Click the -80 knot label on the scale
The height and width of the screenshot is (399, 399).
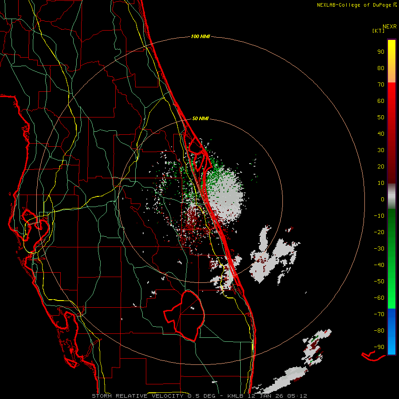coord(379,331)
